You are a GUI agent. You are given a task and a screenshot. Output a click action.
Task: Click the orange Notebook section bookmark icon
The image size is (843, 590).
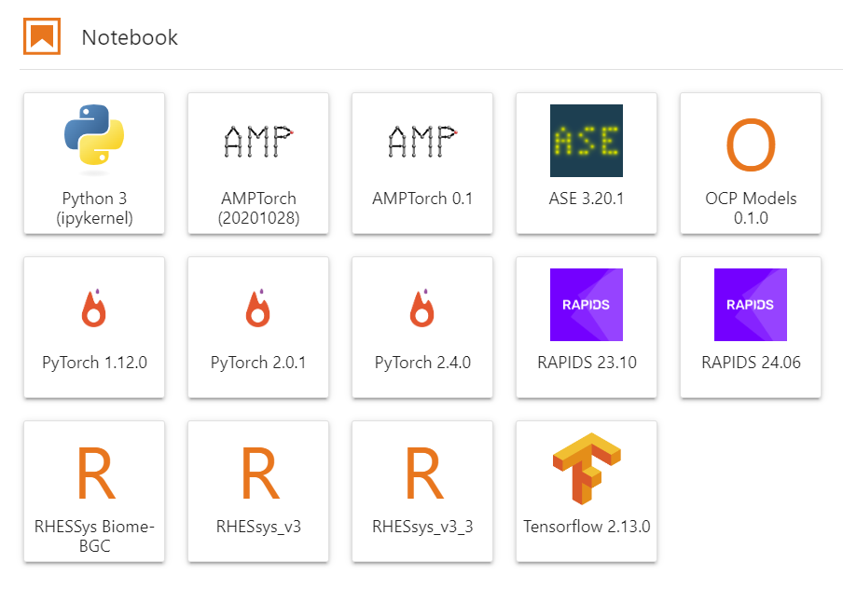(x=42, y=36)
